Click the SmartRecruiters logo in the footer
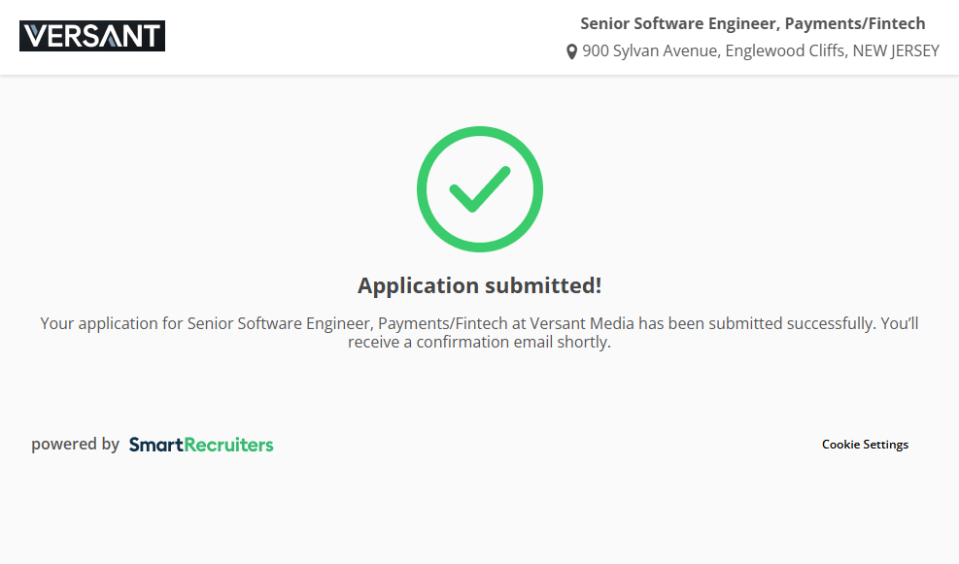The image size is (959, 564). [201, 445]
